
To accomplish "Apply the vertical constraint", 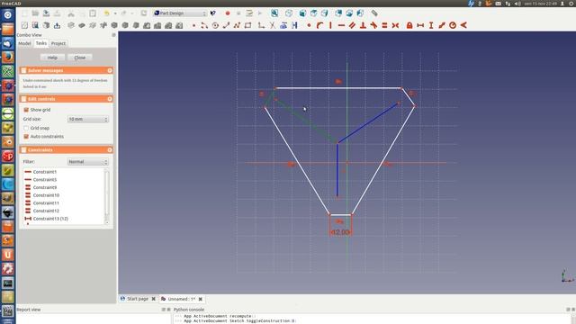I will coord(330,25).
